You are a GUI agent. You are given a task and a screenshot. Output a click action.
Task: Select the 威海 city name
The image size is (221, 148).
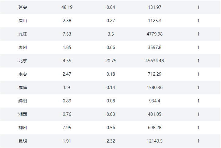click(x=23, y=87)
